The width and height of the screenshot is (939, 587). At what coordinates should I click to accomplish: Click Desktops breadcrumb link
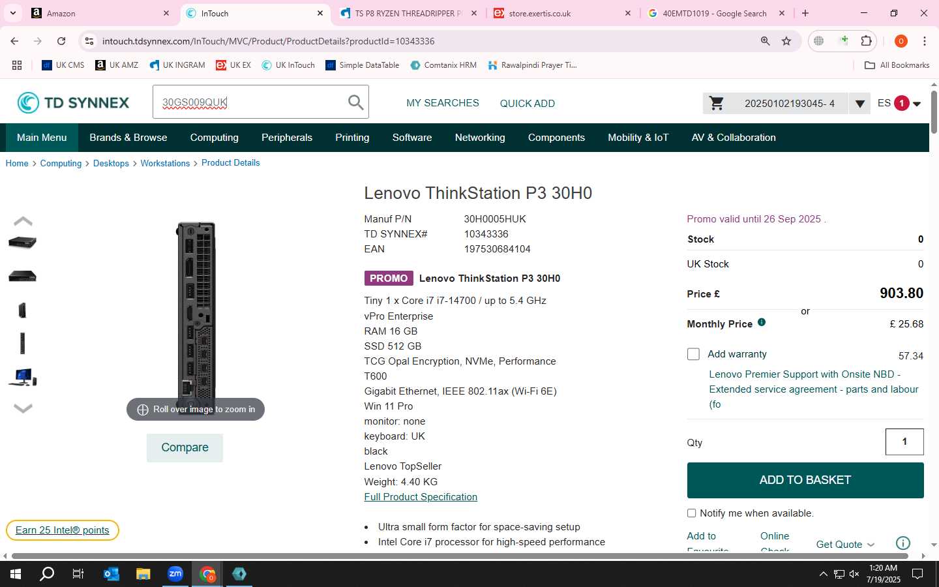tap(111, 163)
